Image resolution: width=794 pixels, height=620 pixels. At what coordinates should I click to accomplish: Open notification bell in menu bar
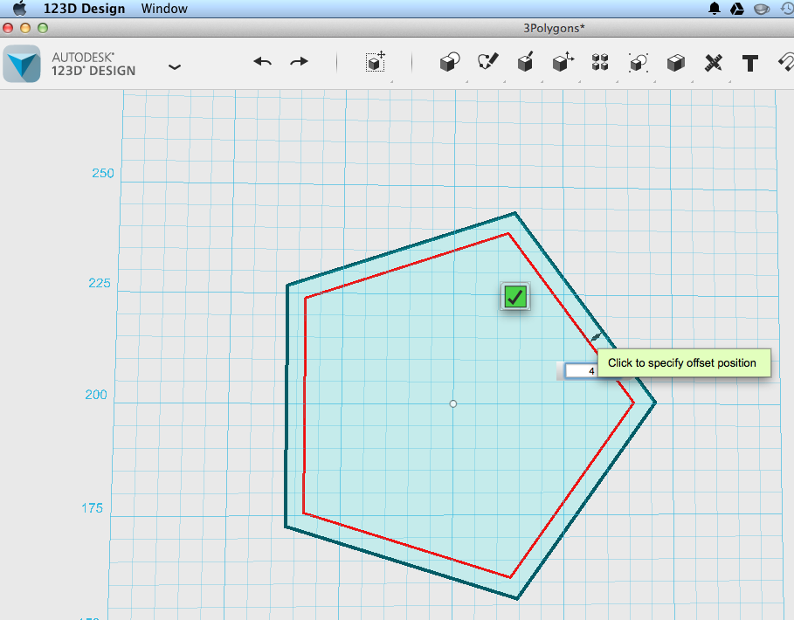[x=714, y=9]
